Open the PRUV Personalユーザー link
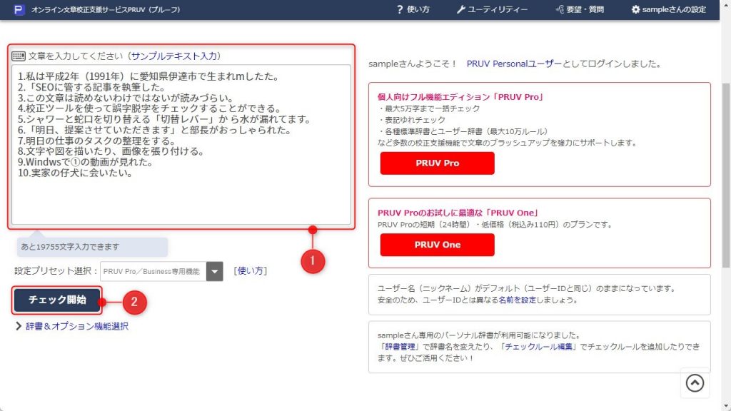731x411 pixels. click(514, 64)
